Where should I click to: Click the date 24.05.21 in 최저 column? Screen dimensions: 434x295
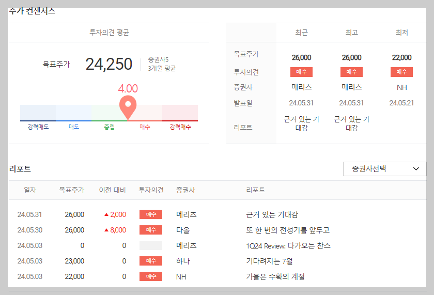click(x=401, y=103)
